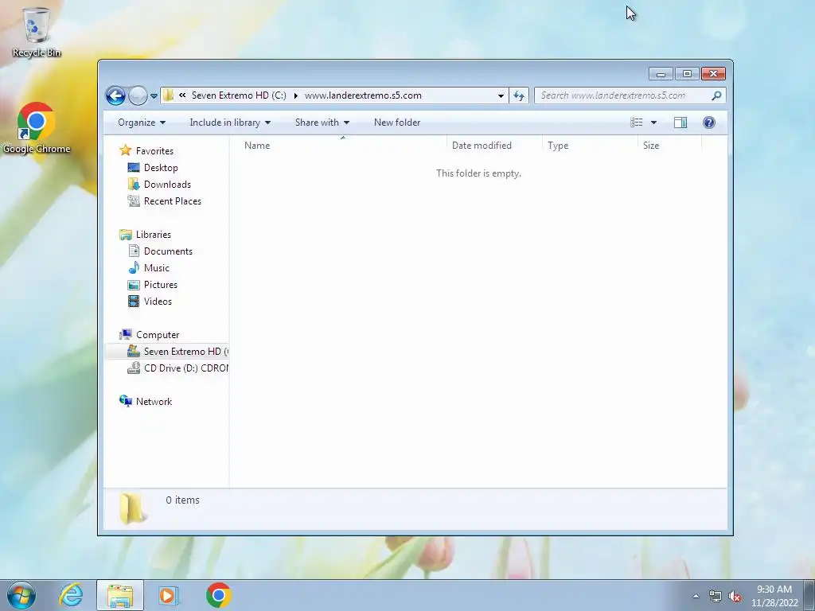Launch Chrome from the taskbar
This screenshot has height=611, width=815.
218,595
